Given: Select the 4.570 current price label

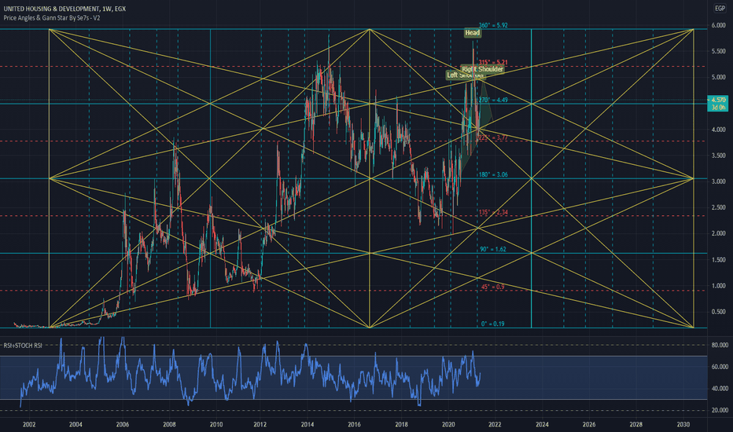Looking at the screenshot, I should click(x=719, y=100).
